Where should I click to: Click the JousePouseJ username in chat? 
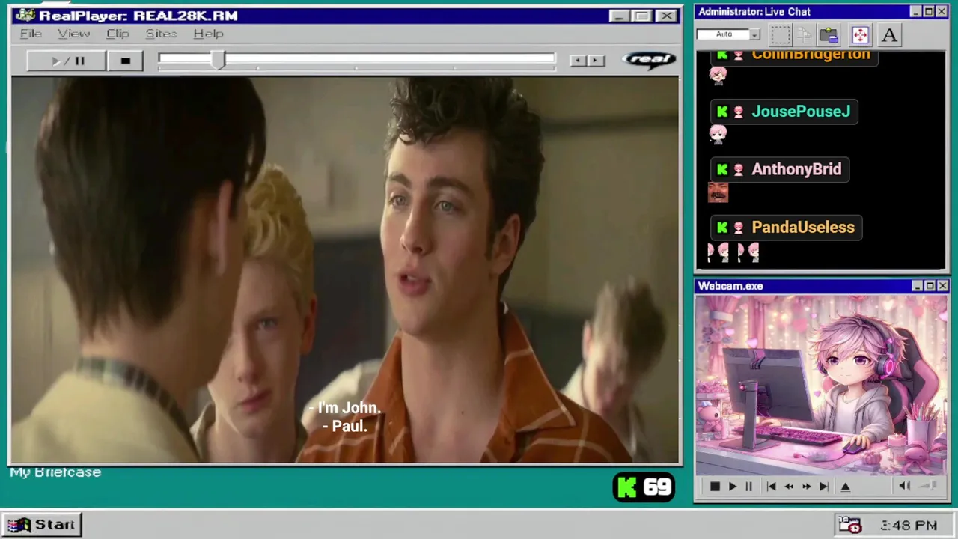tap(801, 112)
